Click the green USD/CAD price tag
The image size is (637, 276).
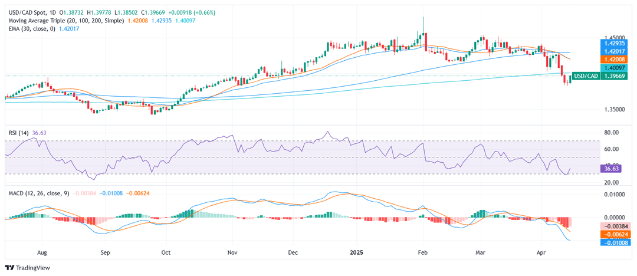(586, 75)
